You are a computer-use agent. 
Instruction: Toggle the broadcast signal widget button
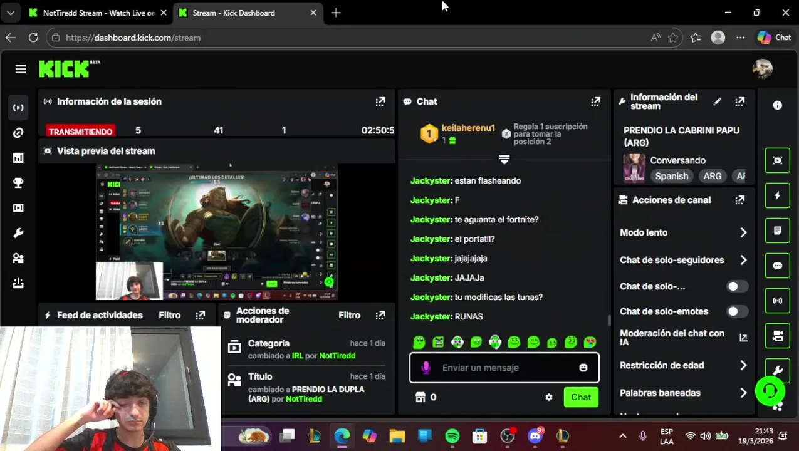click(x=778, y=301)
